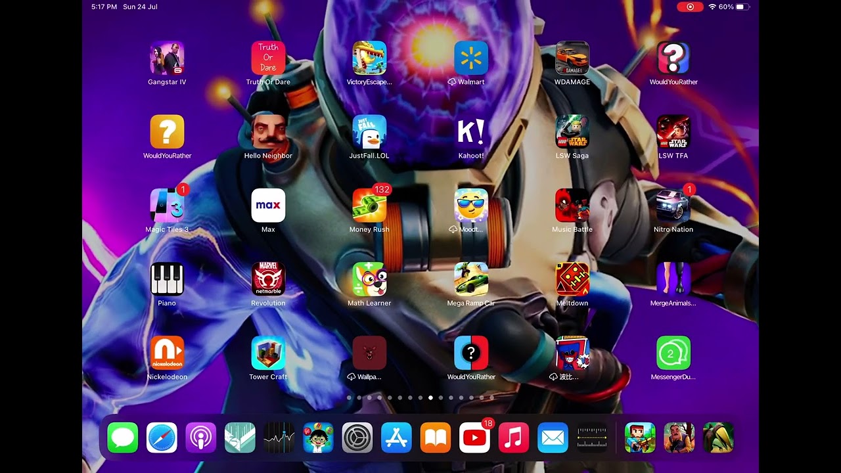Open WouldYouRather with the yellow question mark
This screenshot has height=473, width=841.
(x=167, y=131)
